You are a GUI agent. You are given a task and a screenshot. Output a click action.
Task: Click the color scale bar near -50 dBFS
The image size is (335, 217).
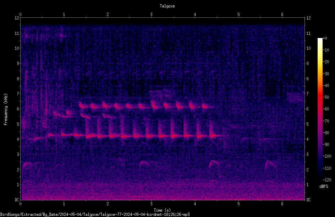tap(320, 97)
